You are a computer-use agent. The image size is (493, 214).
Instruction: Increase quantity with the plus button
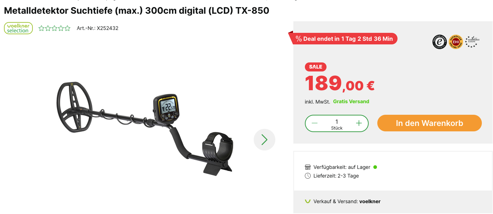pos(359,123)
